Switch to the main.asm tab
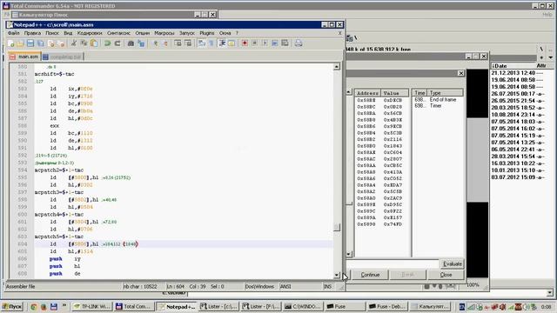The width and height of the screenshot is (557, 313). click(24, 57)
